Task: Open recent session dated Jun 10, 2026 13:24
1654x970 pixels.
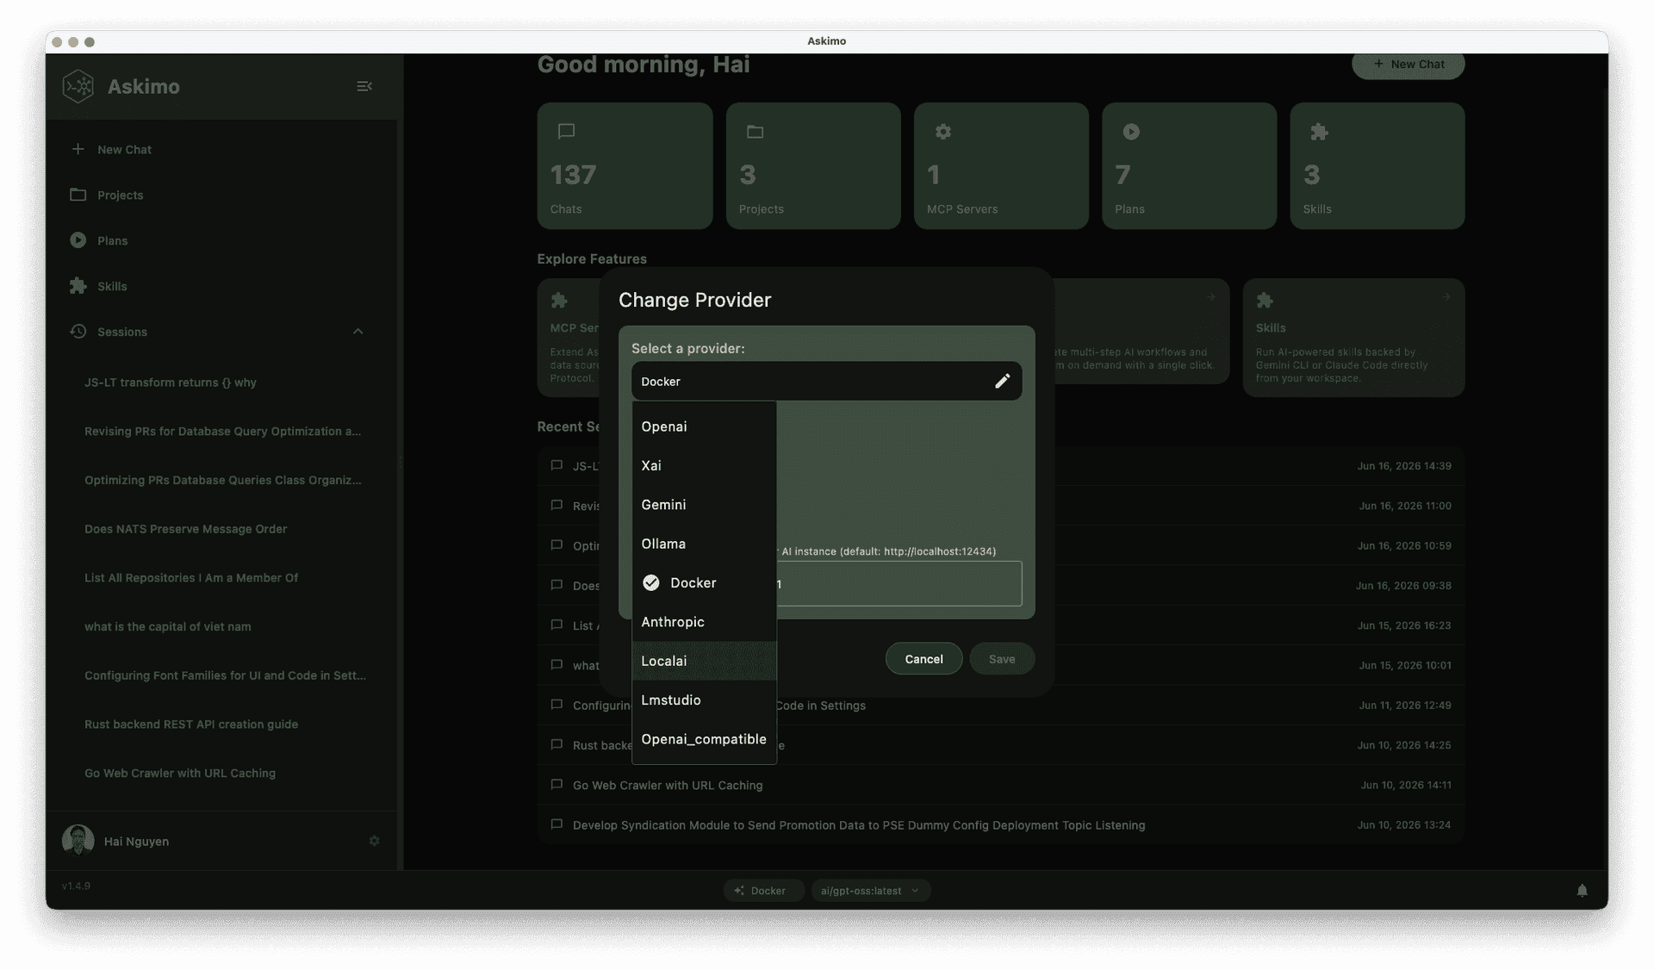Action: 1000,824
